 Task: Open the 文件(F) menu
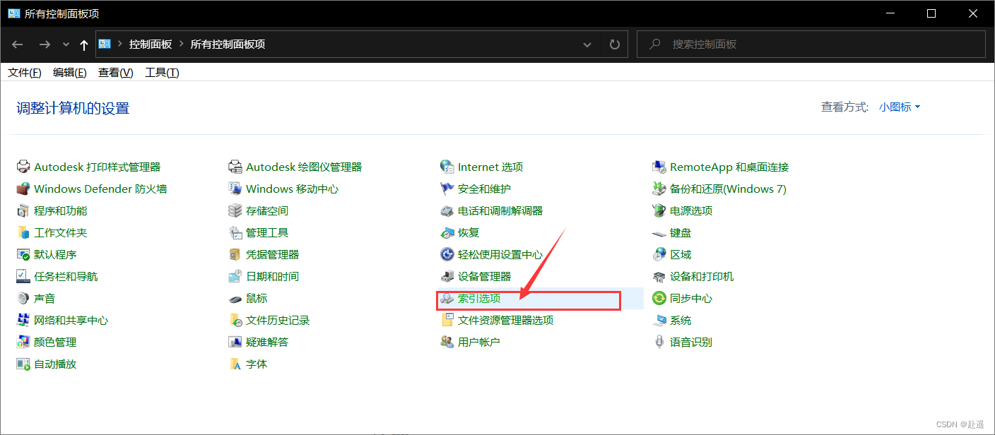click(x=25, y=73)
